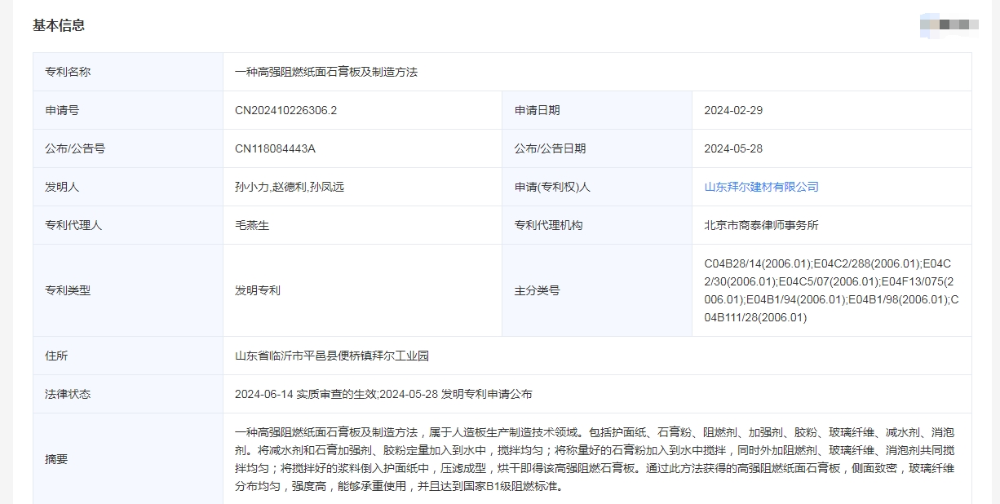1000x504 pixels.
Task: Select application number CN202410226306.2
Action: coord(285,110)
